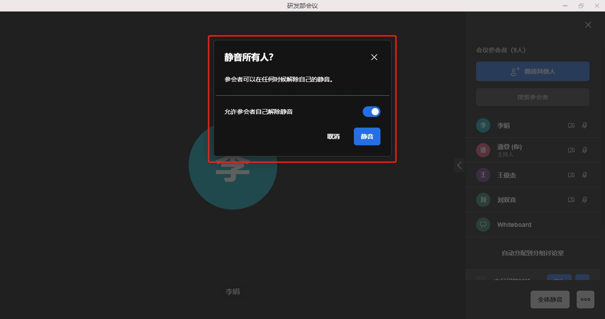The image size is (605, 319).
Task: Confirm with the blue 静音 button
Action: tap(367, 136)
